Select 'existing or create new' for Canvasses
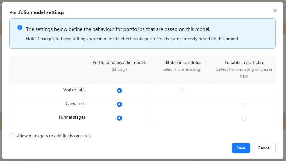 tap(244, 104)
